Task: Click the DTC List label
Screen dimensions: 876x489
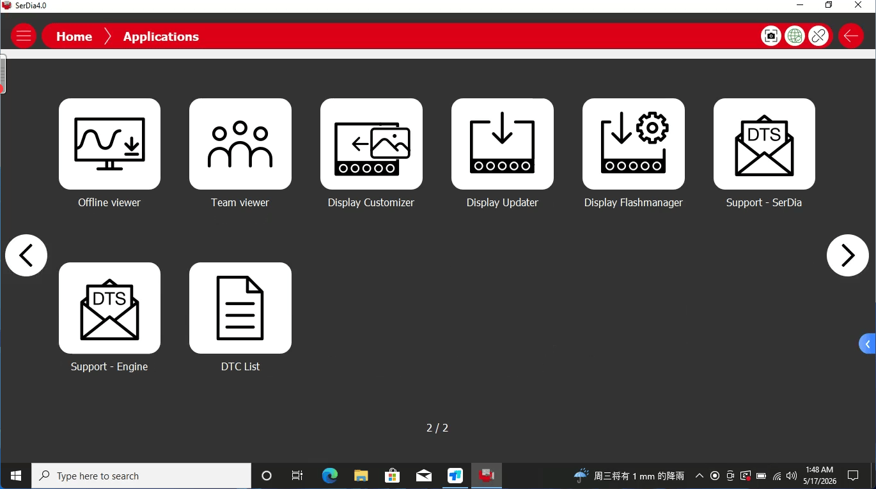Action: pos(240,366)
